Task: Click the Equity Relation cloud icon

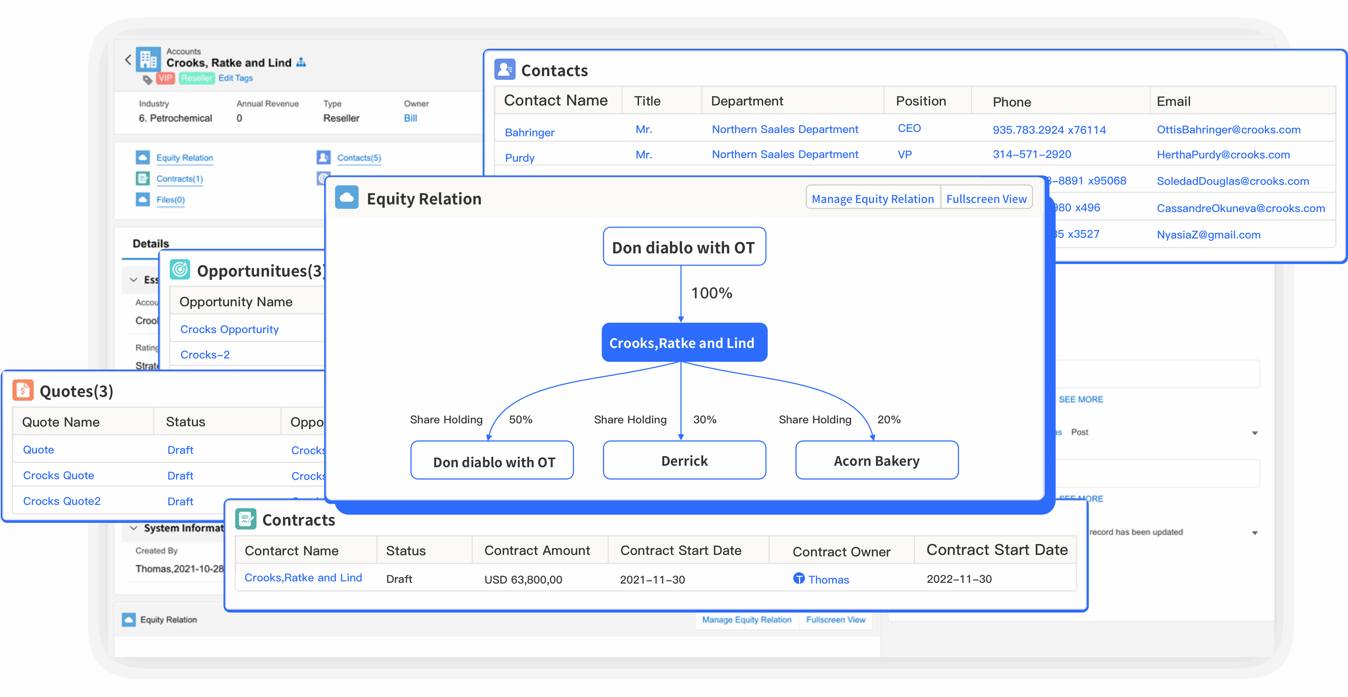Action: pyautogui.click(x=346, y=198)
